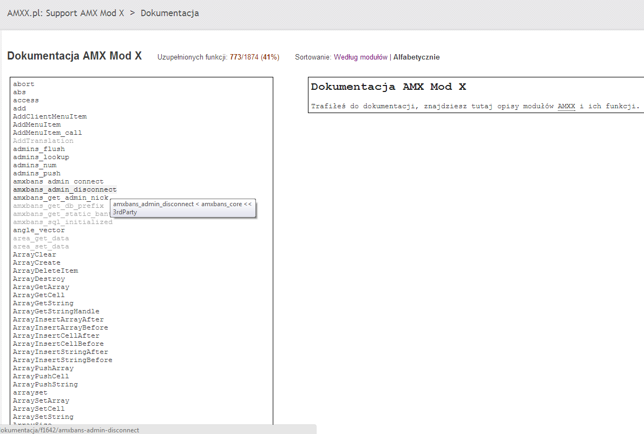
Task: Sort functions by Według modułów
Action: 360,57
